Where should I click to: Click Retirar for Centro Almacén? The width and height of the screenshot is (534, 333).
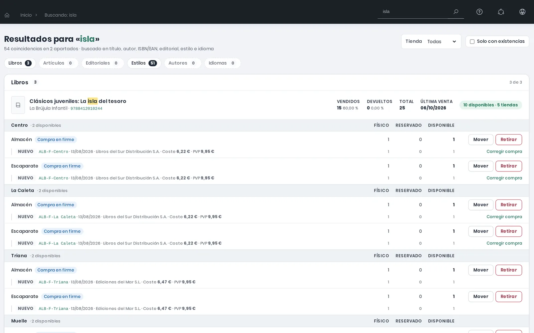(x=509, y=140)
